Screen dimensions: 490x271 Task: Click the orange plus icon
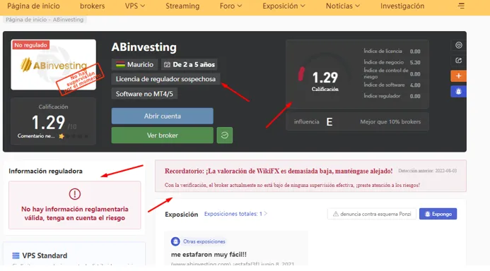pyautogui.click(x=458, y=76)
